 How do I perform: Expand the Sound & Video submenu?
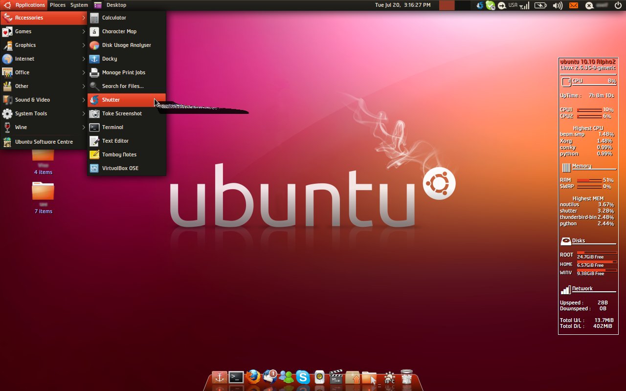44,100
